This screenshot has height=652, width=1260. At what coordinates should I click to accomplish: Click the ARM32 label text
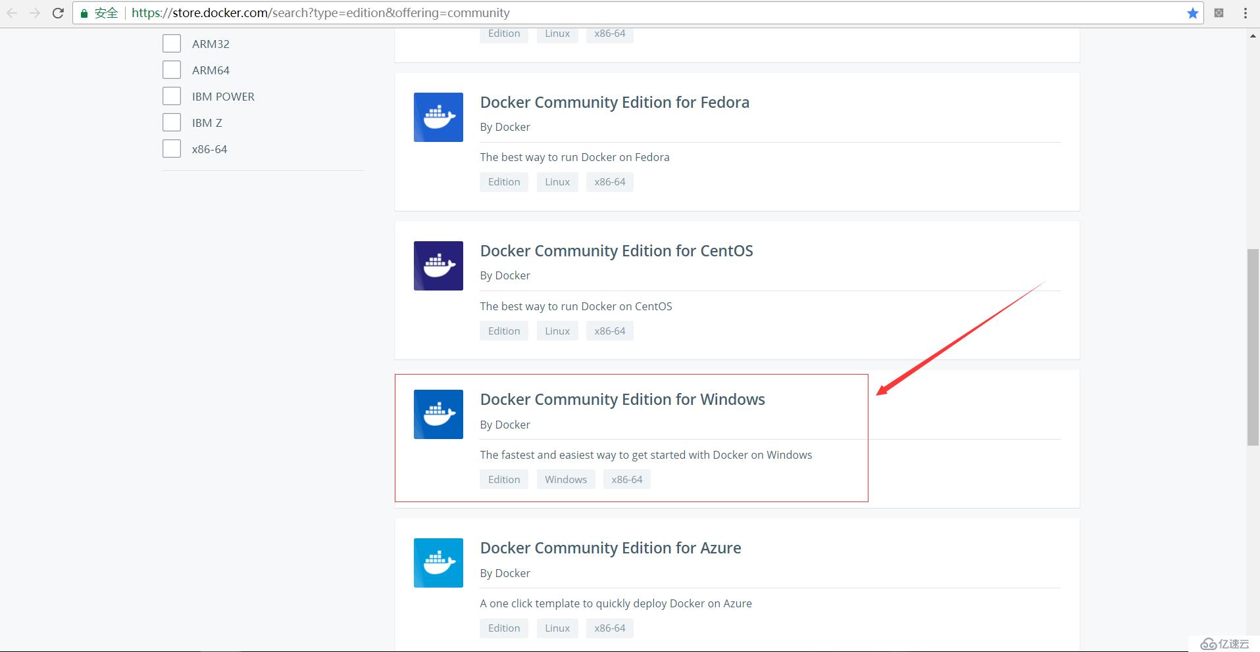tap(211, 44)
